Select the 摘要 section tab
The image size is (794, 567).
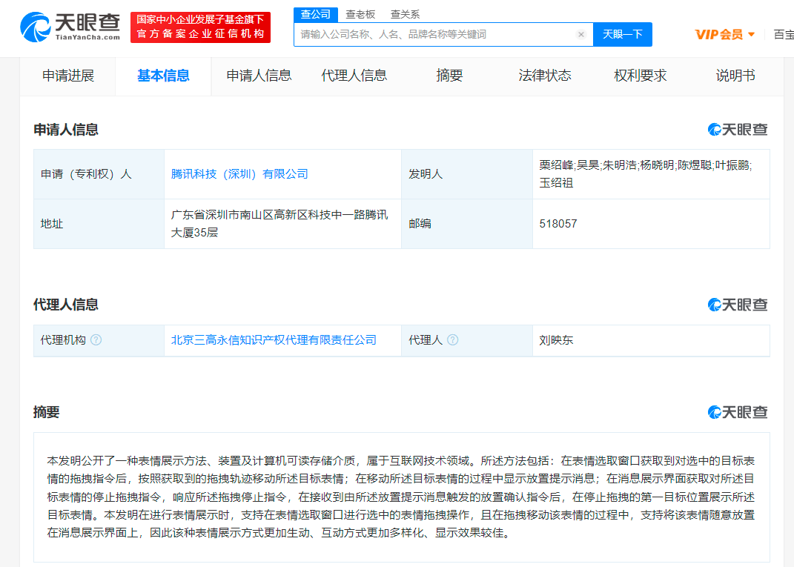click(x=449, y=75)
